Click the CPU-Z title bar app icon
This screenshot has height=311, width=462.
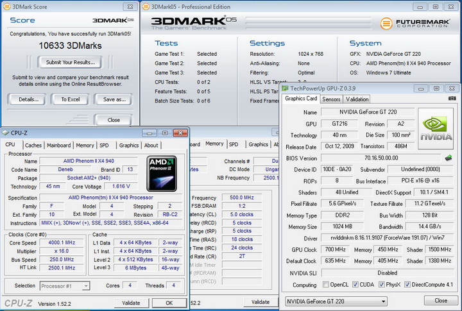tap(5, 133)
